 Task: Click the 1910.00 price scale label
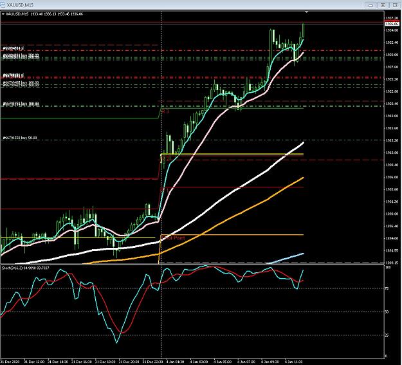(392, 153)
